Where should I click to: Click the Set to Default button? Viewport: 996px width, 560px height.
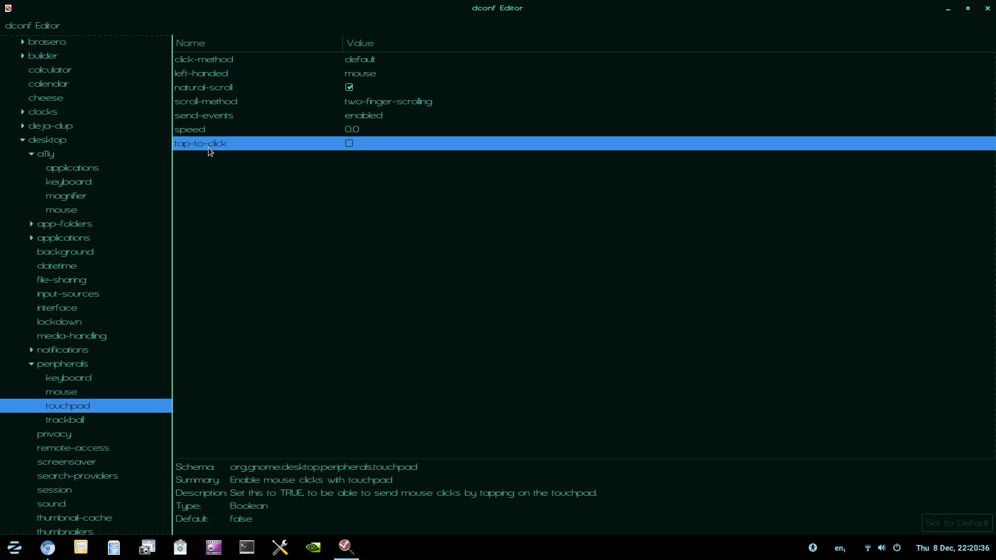(x=957, y=523)
